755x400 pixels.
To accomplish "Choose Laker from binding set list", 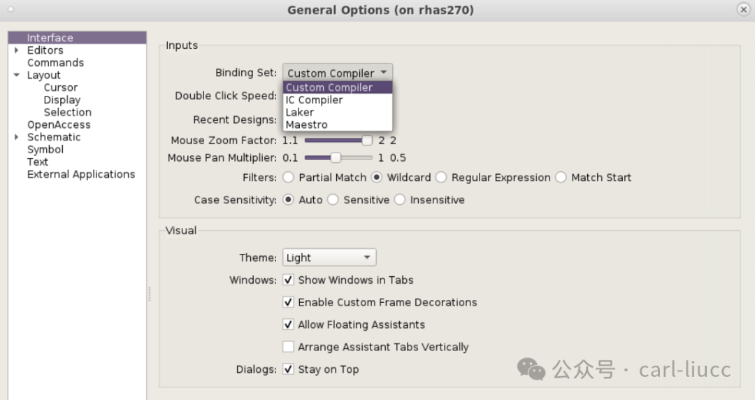I will pos(300,113).
